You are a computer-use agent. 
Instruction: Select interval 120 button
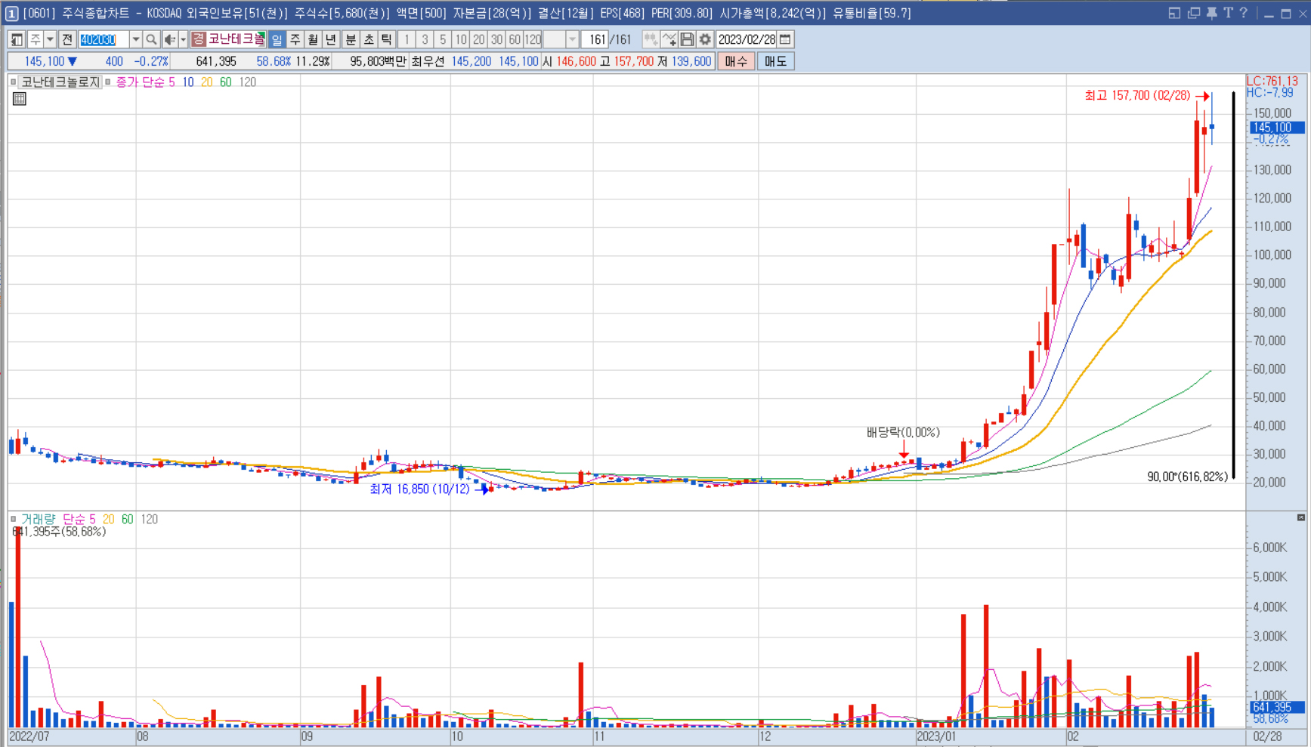tap(533, 39)
